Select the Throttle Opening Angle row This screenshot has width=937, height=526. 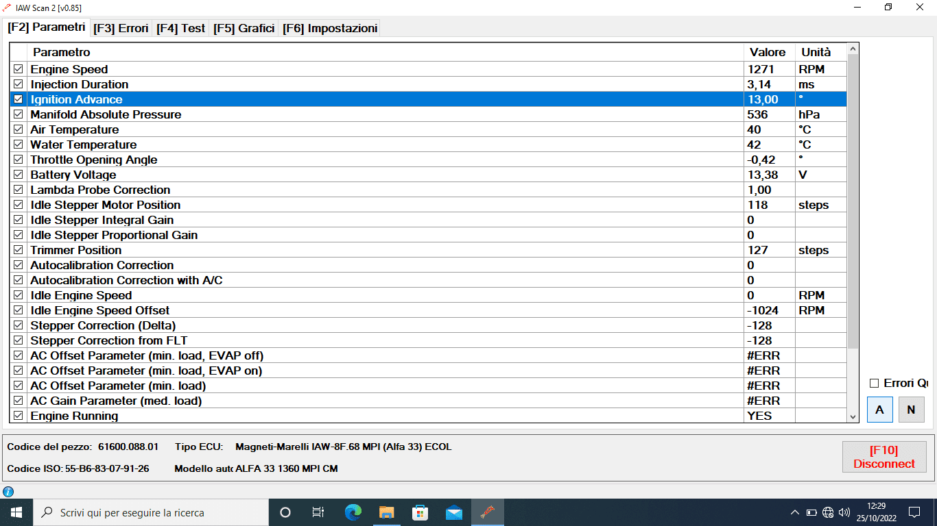pos(429,160)
